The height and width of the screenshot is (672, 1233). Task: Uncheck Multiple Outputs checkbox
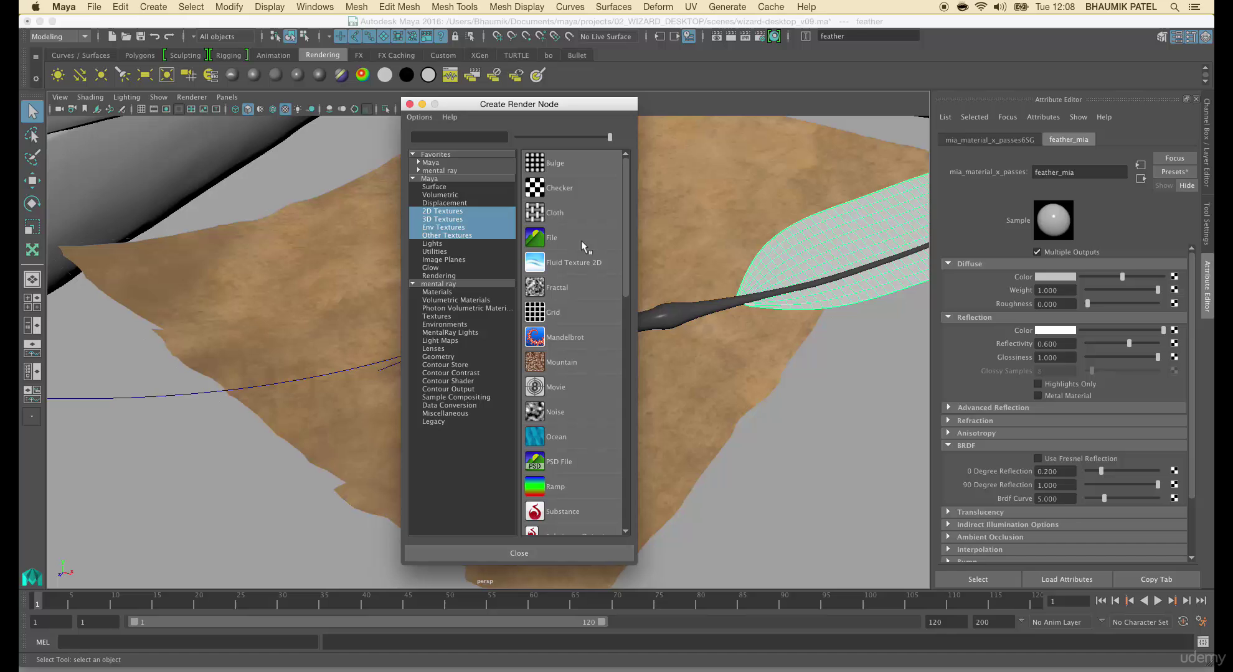pos(1037,251)
